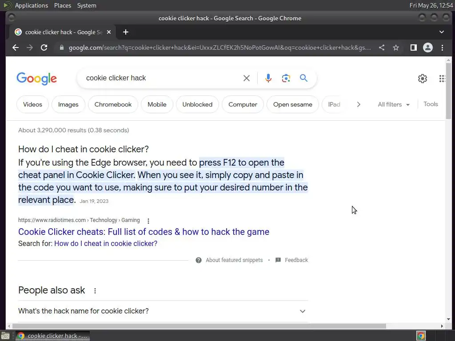Open About featured snippets link
This screenshot has width=455, height=341.
click(234, 260)
